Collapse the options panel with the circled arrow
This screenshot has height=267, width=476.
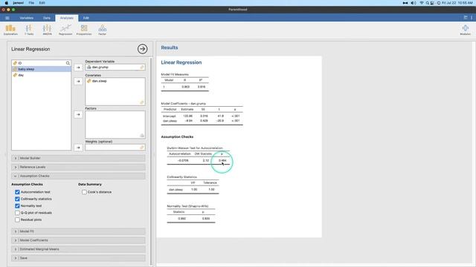pyautogui.click(x=142, y=49)
